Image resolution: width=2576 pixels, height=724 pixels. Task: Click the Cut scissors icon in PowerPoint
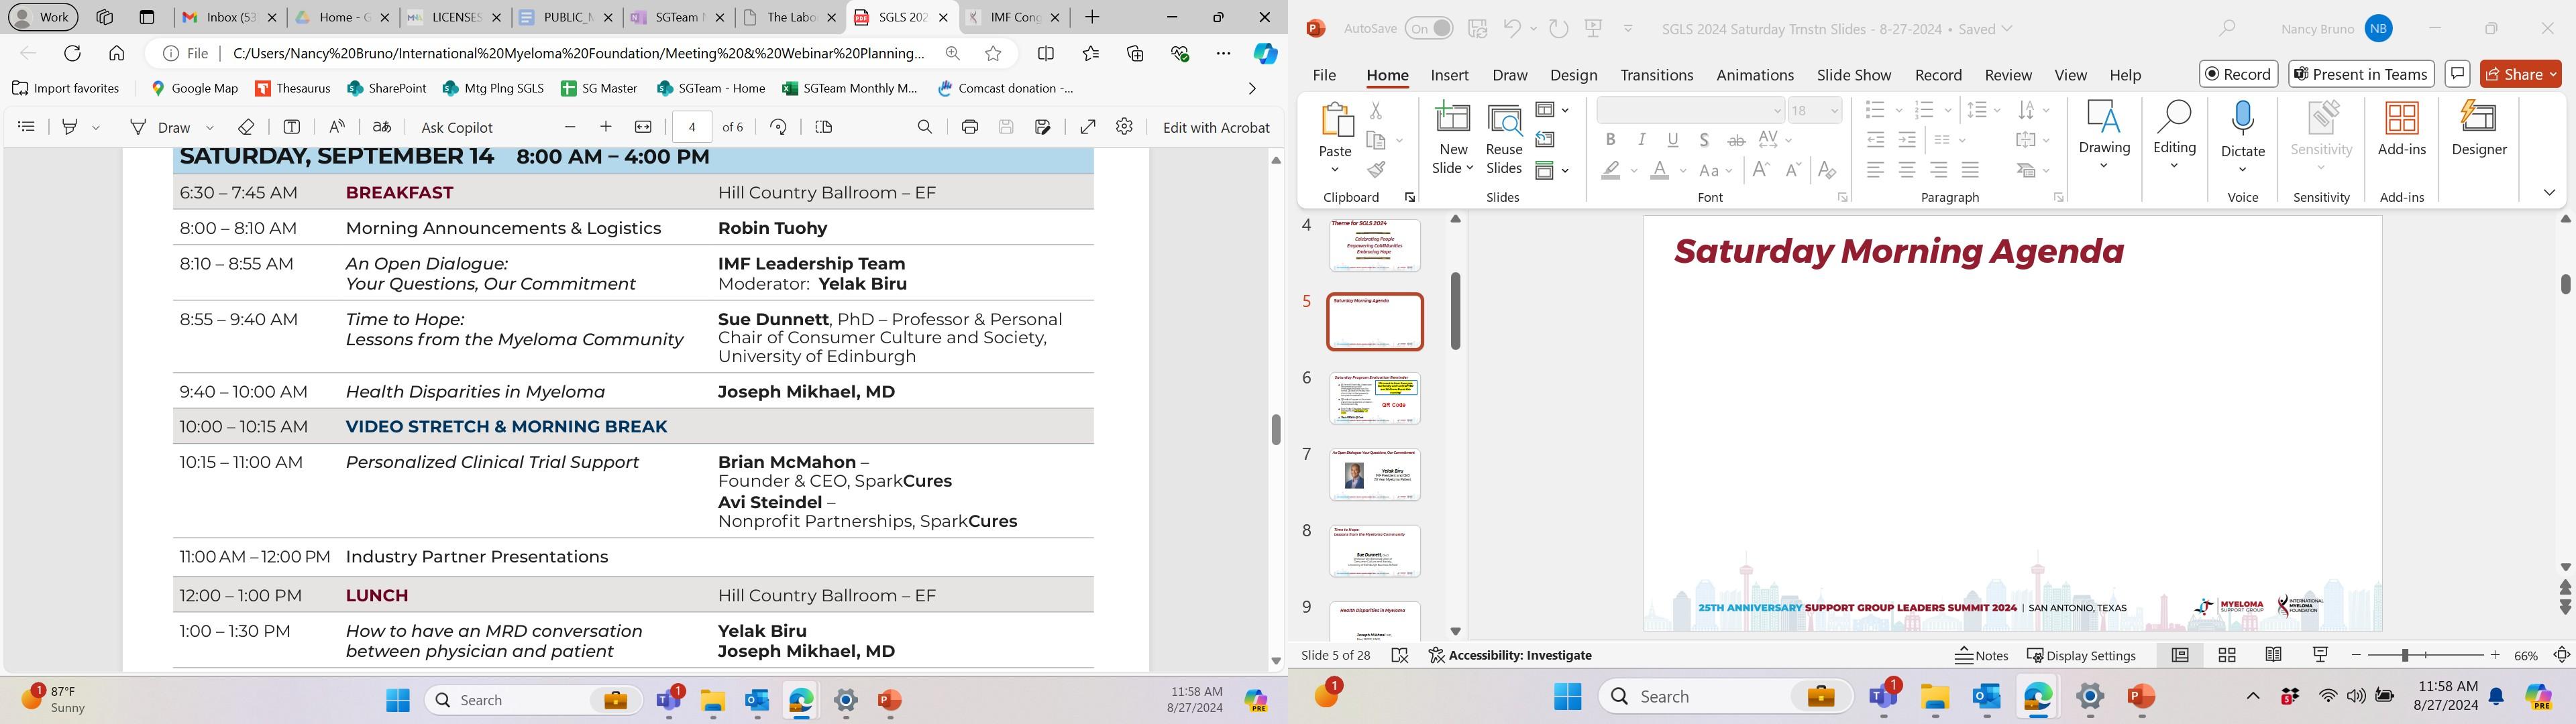click(x=1376, y=110)
